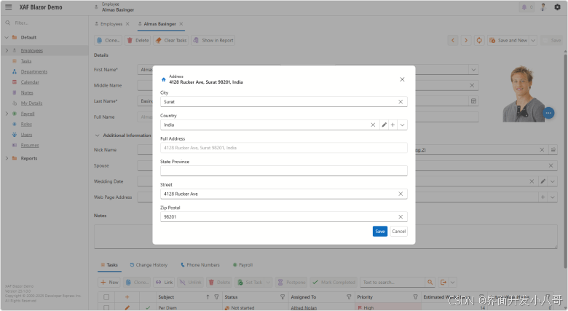The width and height of the screenshot is (568, 311).
Task: Open the settings gear icon
Action: click(557, 7)
